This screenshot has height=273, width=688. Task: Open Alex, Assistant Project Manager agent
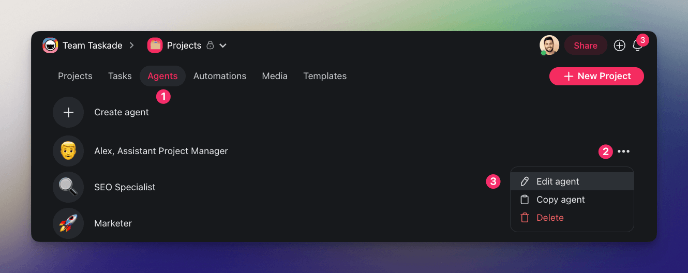[161, 151]
